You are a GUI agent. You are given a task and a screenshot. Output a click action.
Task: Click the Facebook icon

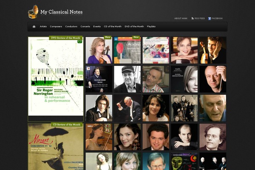tap(210, 18)
